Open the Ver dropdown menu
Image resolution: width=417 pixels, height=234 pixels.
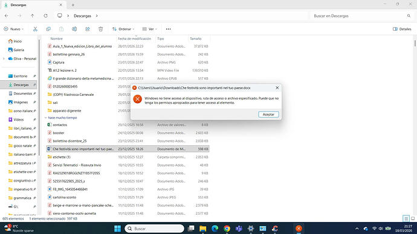(150, 29)
